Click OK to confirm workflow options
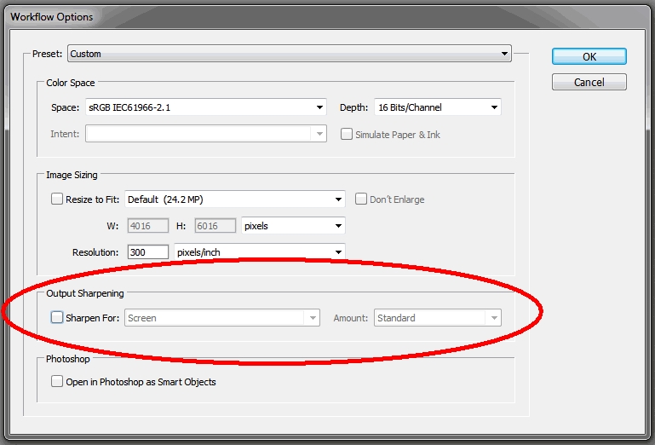The width and height of the screenshot is (655, 445). 589,56
